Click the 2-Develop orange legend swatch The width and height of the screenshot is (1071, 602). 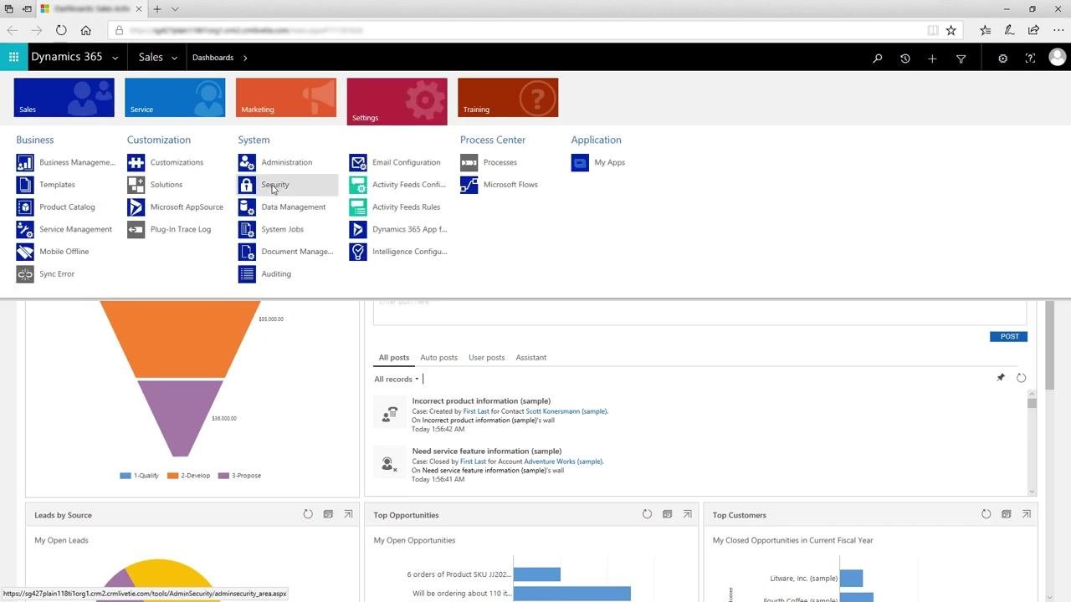173,476
